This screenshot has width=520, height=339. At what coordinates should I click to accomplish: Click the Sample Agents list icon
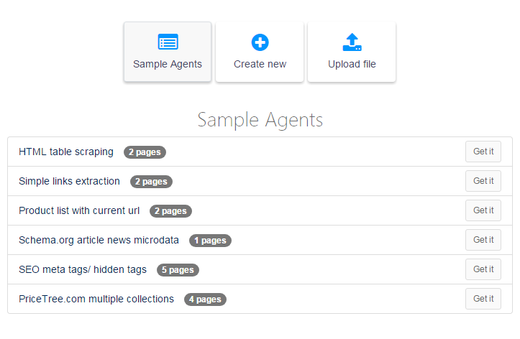pos(168,42)
